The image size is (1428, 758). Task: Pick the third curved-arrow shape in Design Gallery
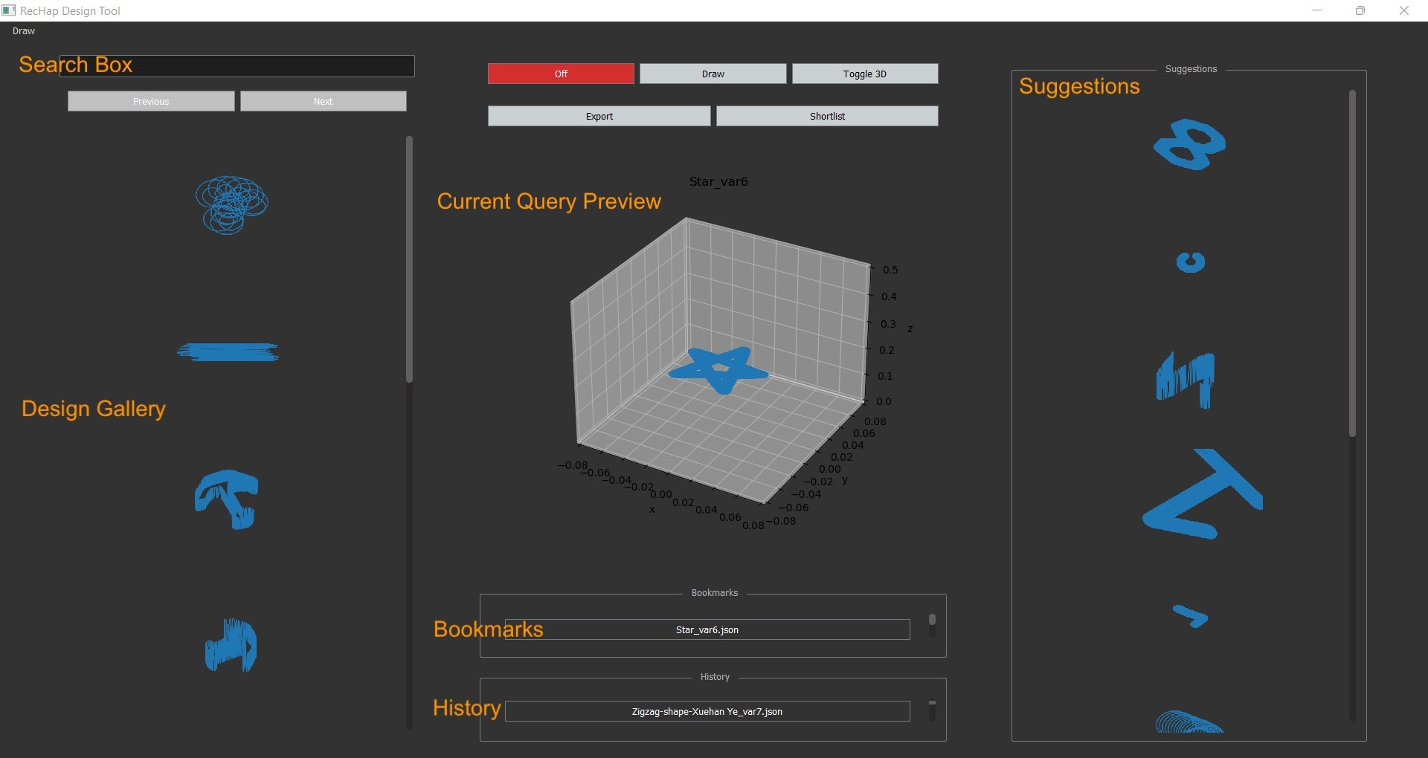pyautogui.click(x=227, y=499)
